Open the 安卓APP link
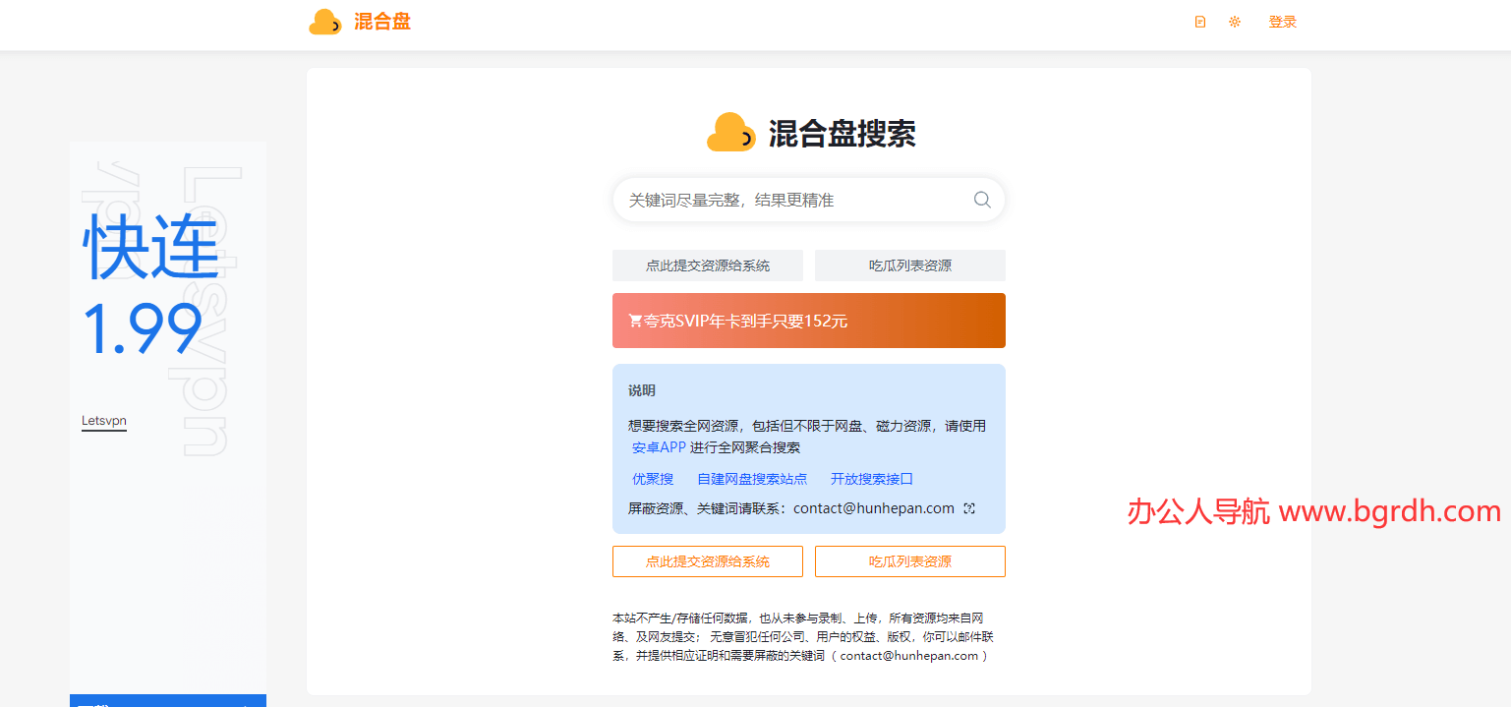Image resolution: width=1511 pixels, height=707 pixels. pyautogui.click(x=659, y=447)
